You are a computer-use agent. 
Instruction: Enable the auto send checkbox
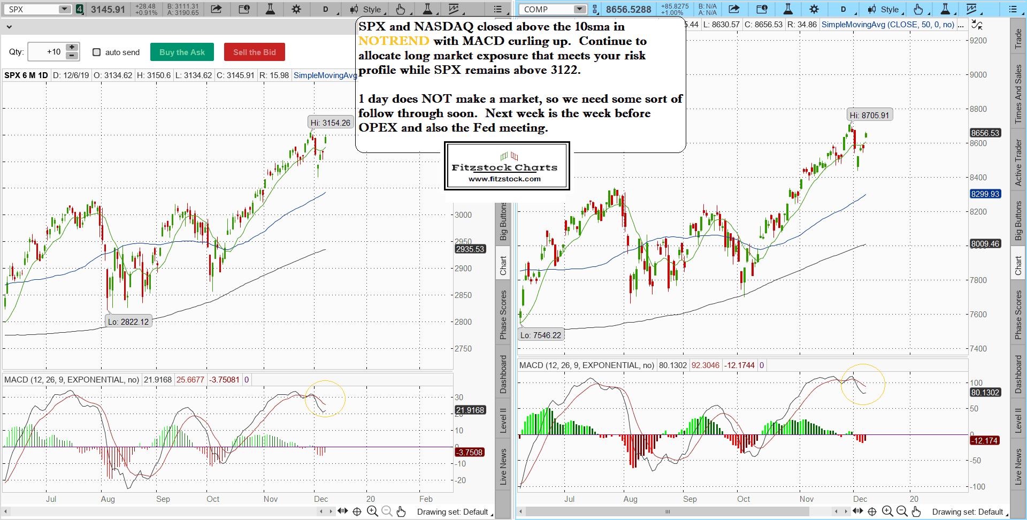coord(97,52)
